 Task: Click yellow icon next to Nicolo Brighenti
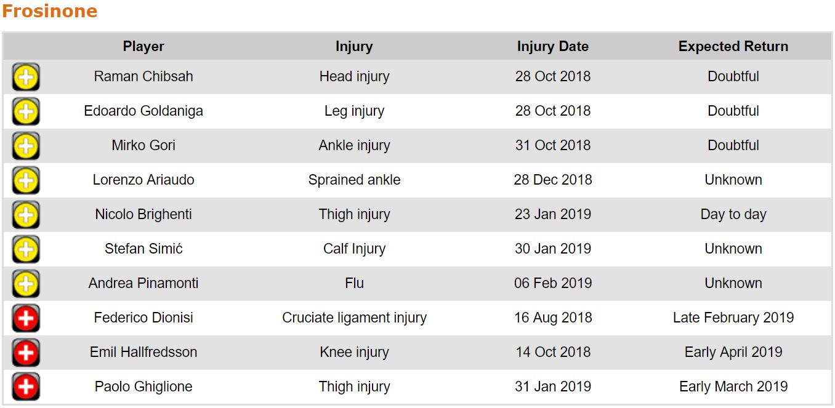pos(26,215)
